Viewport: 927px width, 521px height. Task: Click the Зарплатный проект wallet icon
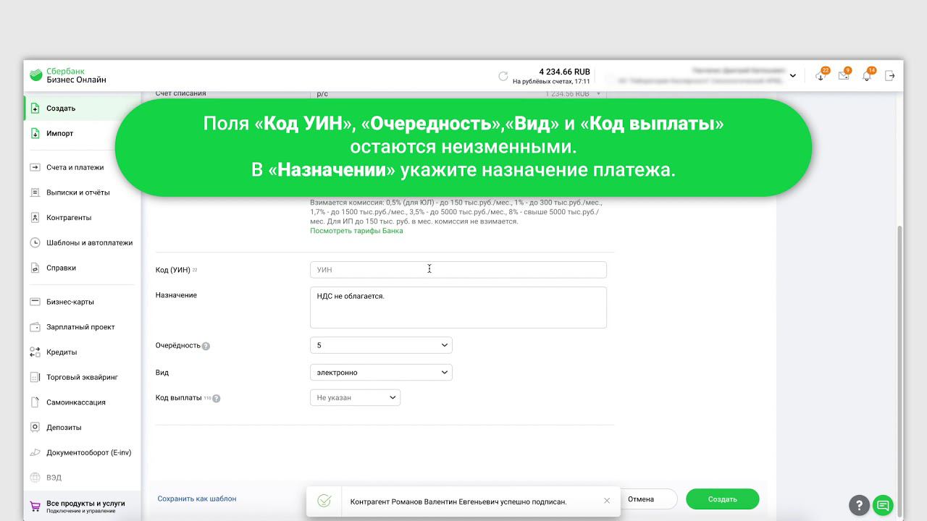(x=35, y=327)
